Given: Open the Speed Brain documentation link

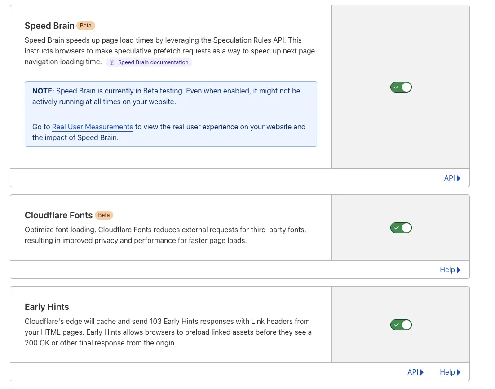Looking at the screenshot, I should tap(149, 62).
